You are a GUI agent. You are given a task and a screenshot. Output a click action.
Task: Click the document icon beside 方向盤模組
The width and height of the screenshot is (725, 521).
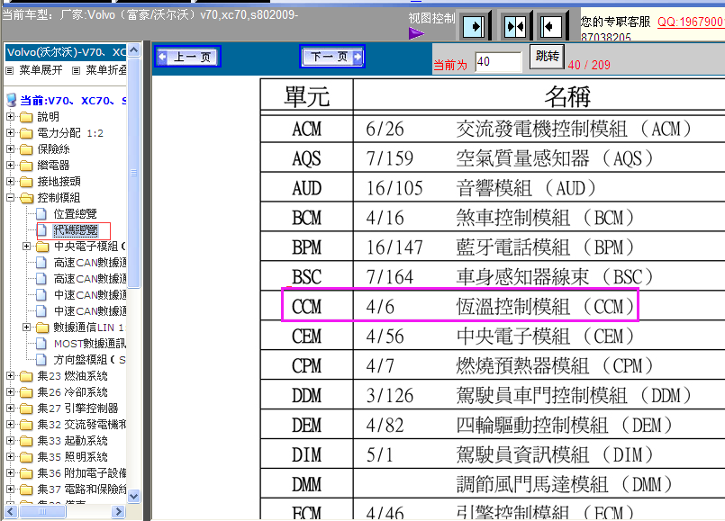pos(40,358)
